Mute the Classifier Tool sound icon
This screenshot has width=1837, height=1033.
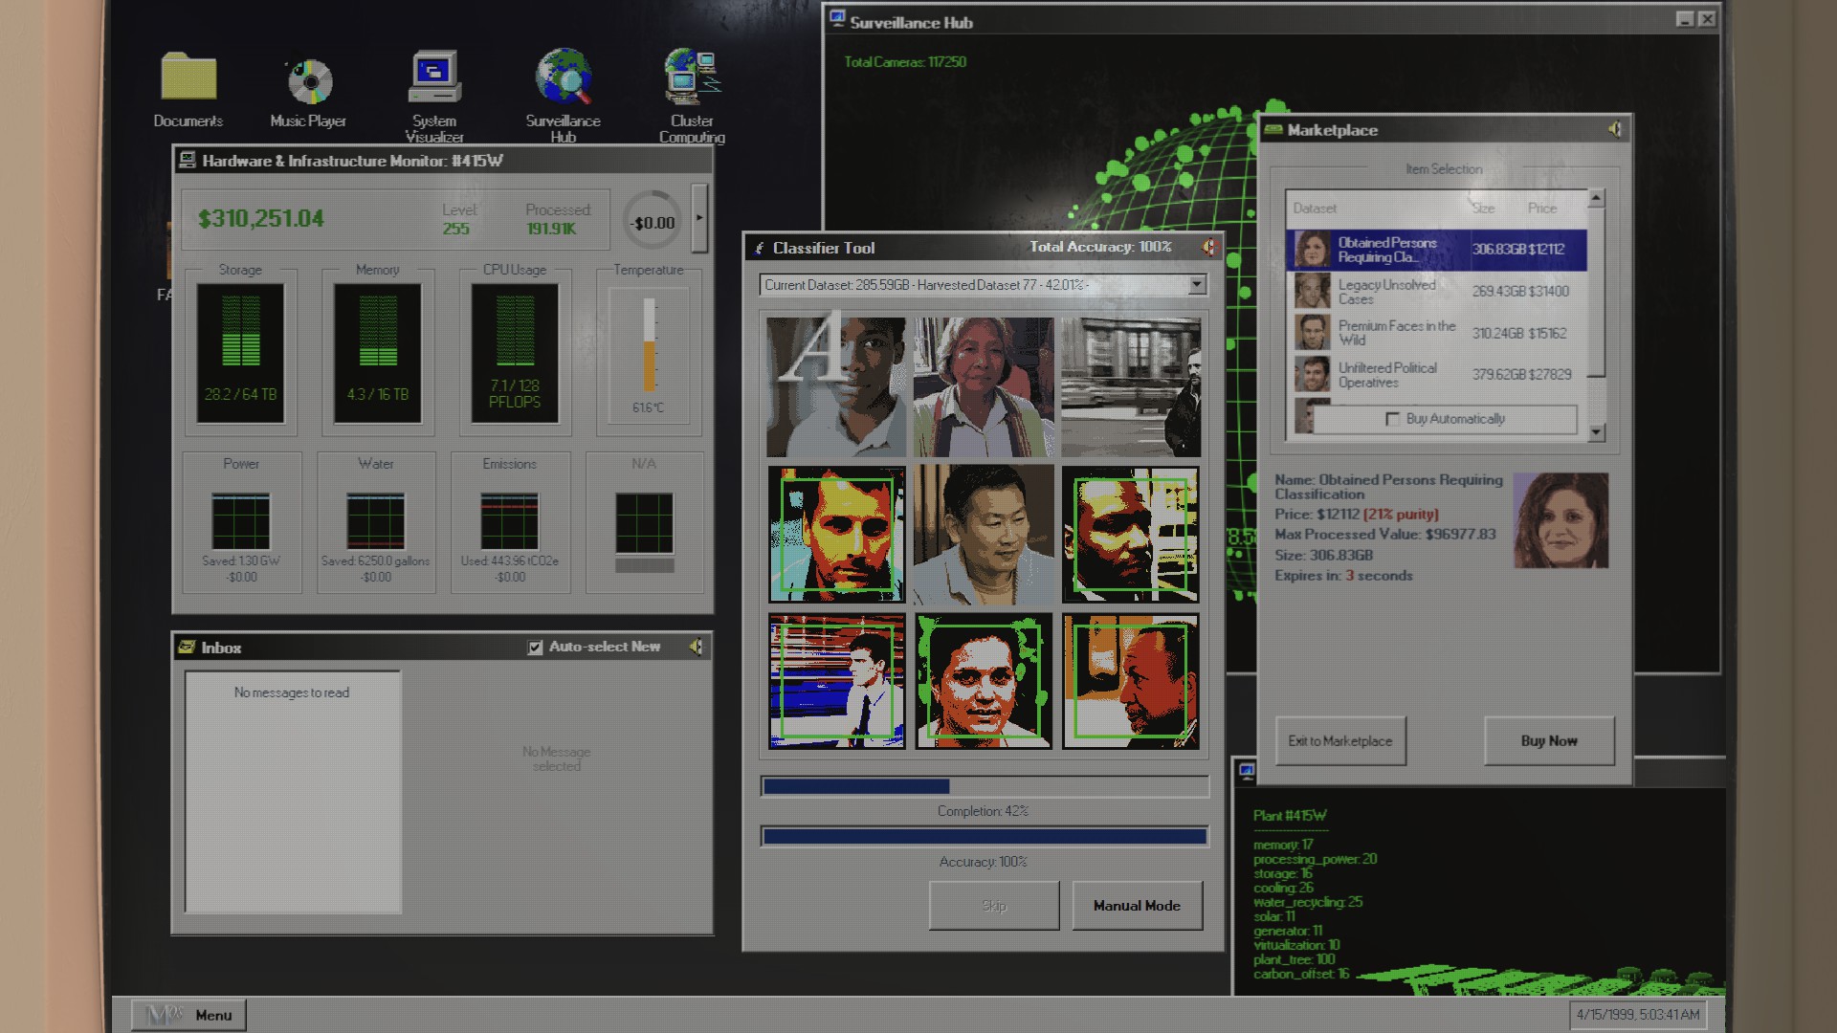[x=1209, y=248]
